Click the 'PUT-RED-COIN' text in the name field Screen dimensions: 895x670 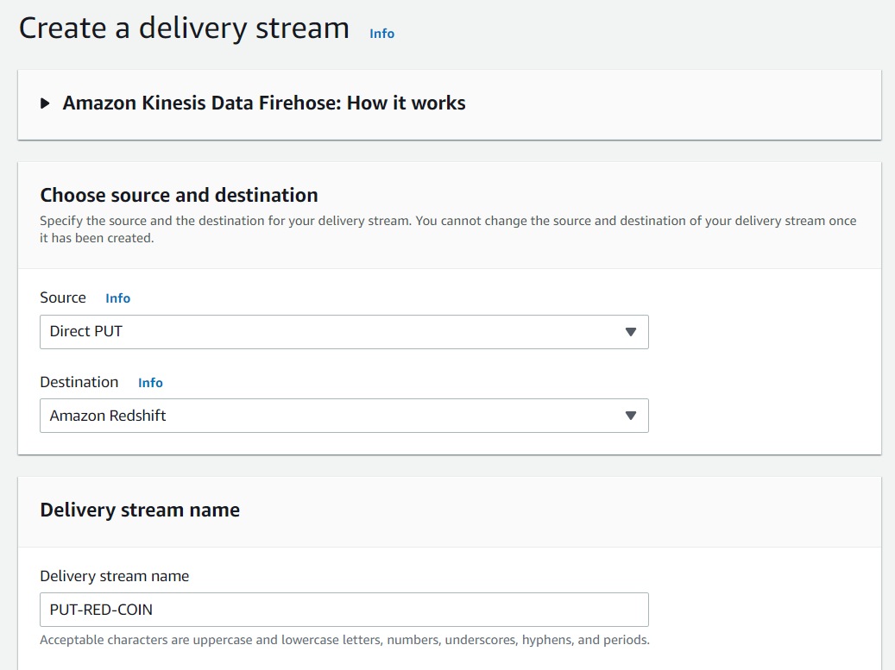tap(101, 610)
